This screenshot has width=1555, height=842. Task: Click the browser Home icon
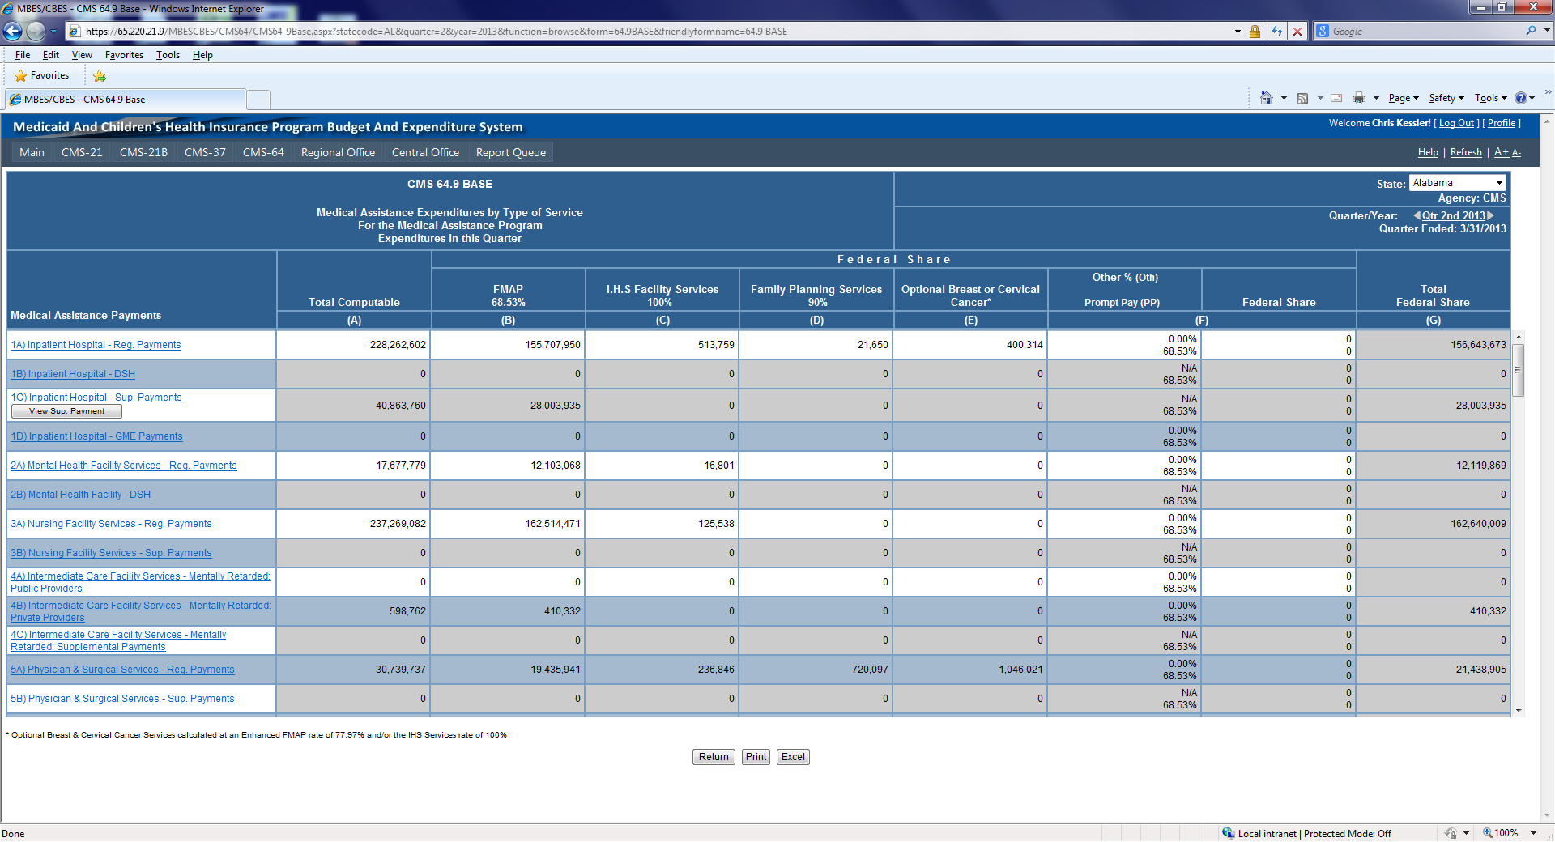point(1266,98)
